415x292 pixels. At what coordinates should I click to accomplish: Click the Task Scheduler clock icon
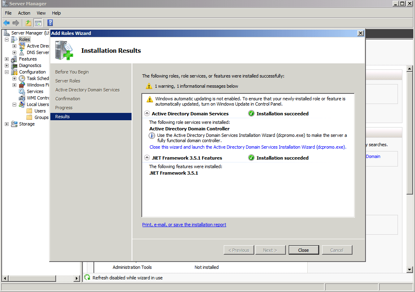point(22,78)
